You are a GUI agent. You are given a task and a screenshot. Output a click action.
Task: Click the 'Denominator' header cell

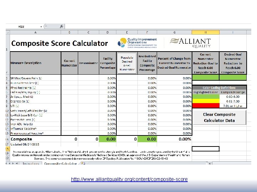tap(89, 63)
